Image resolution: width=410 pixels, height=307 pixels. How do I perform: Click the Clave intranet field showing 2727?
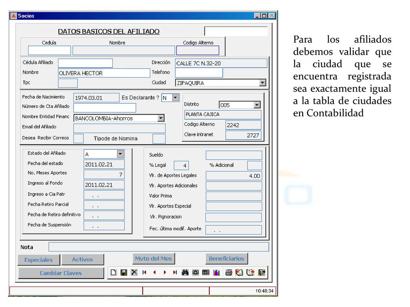click(x=243, y=135)
